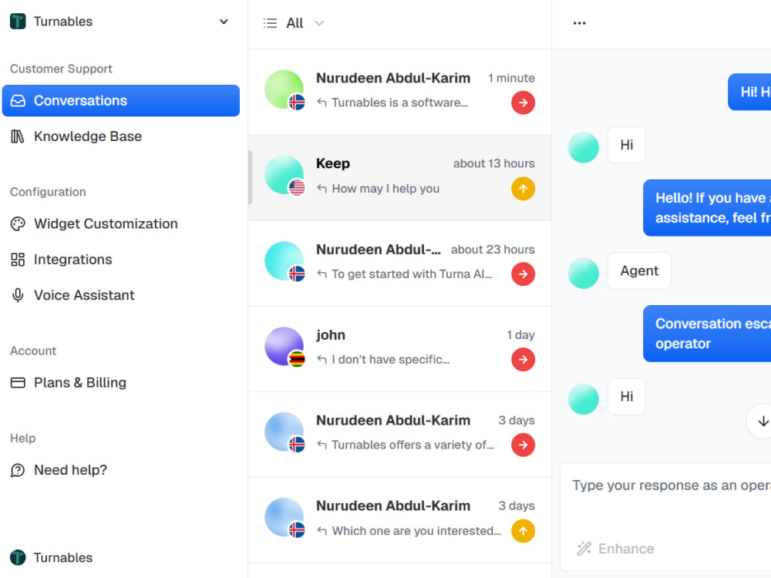The image size is (771, 578).
Task: Click the 'Conversation esca...' blue message bubble
Action: (x=707, y=334)
